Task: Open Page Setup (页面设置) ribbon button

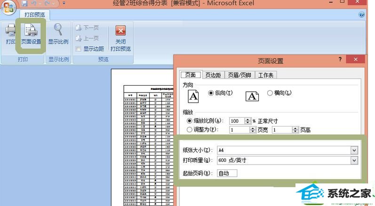Action: (x=31, y=35)
